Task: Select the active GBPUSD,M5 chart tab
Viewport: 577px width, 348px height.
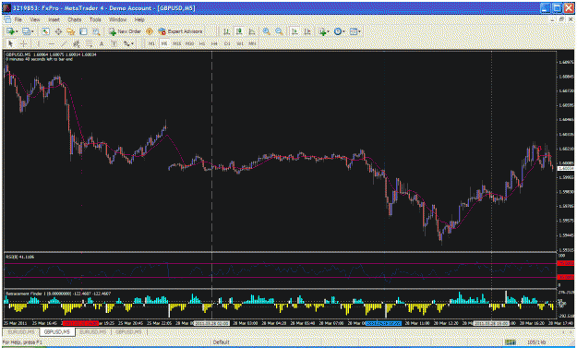Action: (x=57, y=331)
